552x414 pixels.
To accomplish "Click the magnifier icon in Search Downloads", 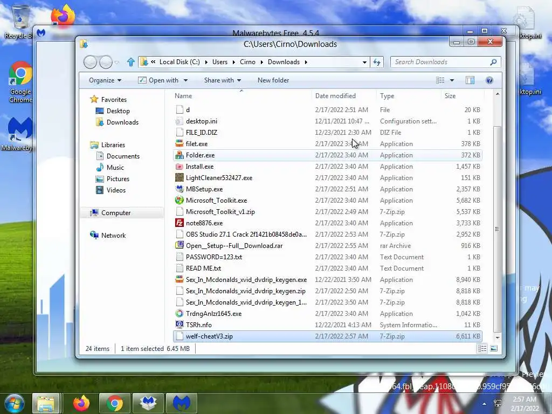I will pyautogui.click(x=493, y=62).
